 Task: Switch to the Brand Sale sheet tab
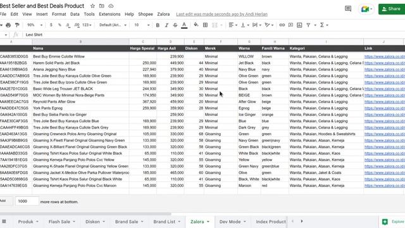point(128,222)
